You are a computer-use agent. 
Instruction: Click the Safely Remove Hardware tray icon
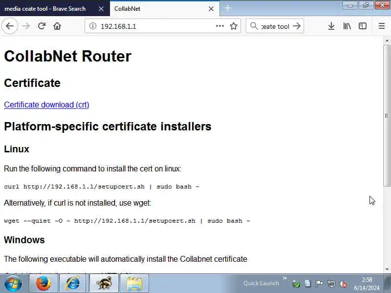[296, 284]
